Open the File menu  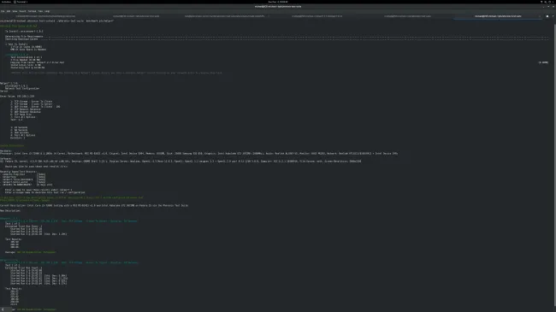(x=3, y=11)
